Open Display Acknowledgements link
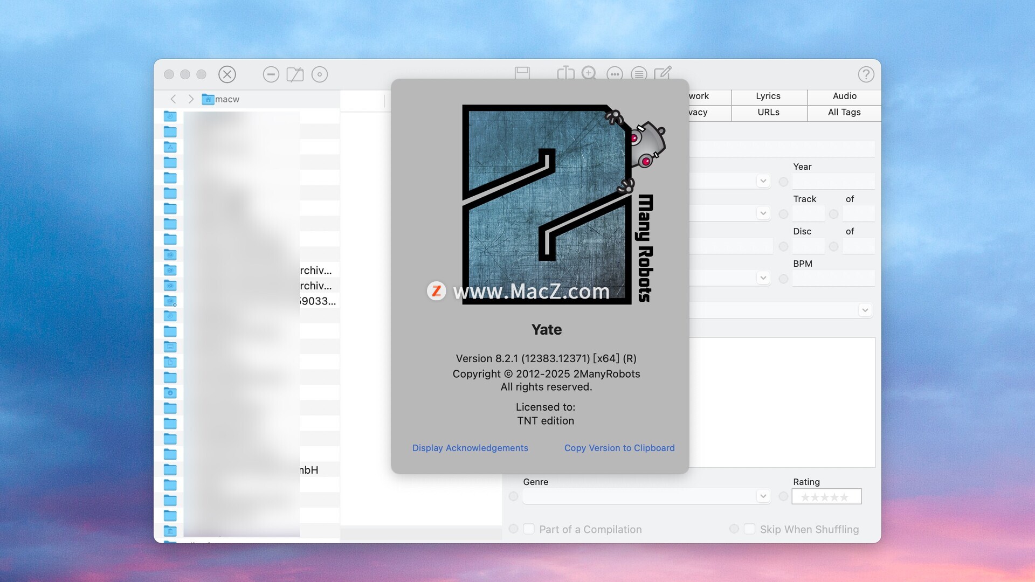Image resolution: width=1035 pixels, height=582 pixels. [x=470, y=448]
